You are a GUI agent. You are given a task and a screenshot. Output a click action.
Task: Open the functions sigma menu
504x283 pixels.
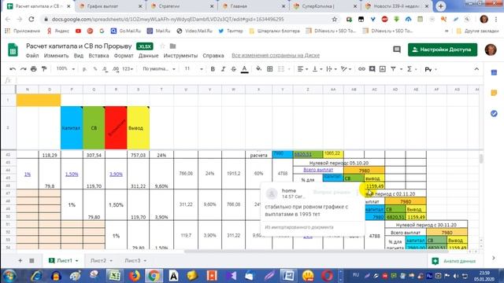point(409,69)
